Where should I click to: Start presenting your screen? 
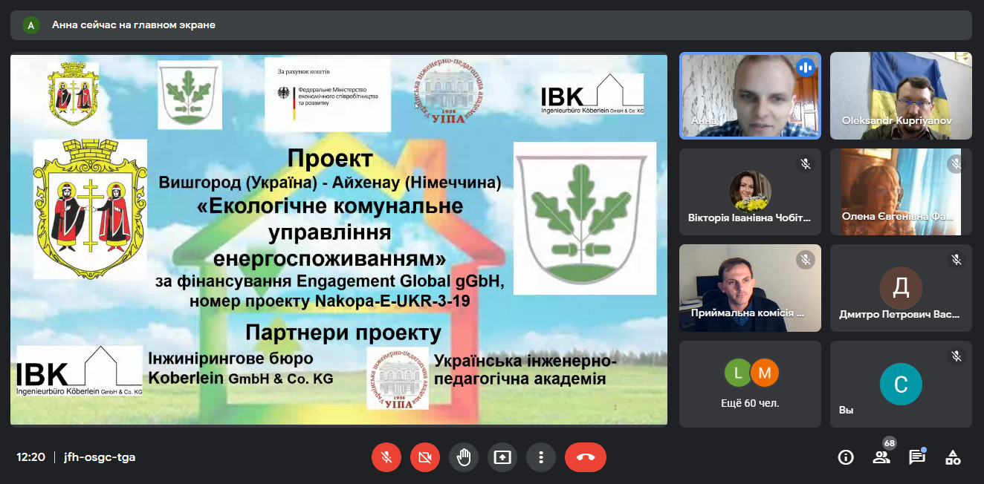(x=502, y=457)
